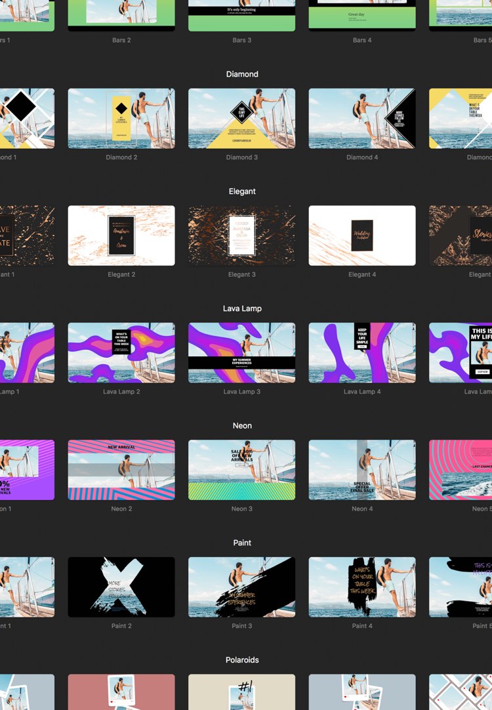
Task: Click the Neon 4 label
Action: pos(362,509)
